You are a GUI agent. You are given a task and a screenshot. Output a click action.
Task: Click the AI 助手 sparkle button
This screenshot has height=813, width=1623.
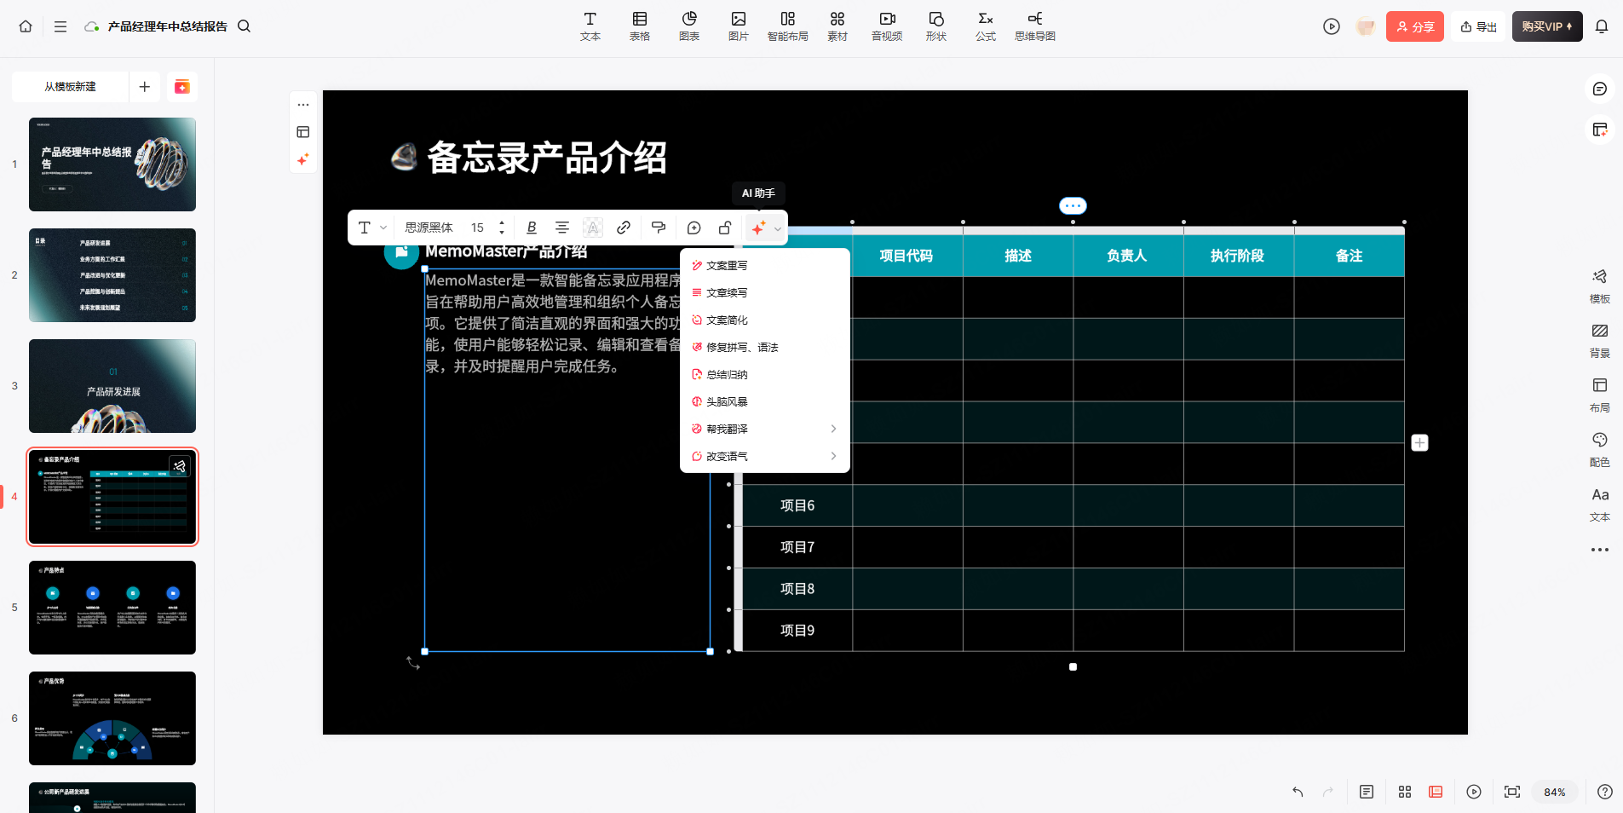758,228
